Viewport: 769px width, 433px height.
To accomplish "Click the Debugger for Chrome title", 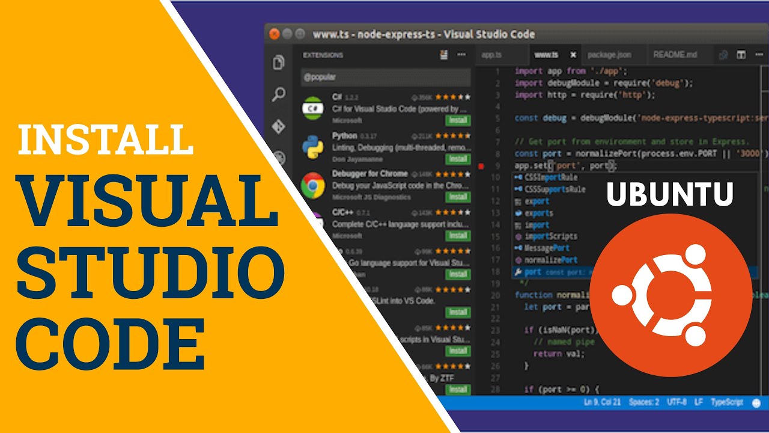I will point(369,174).
